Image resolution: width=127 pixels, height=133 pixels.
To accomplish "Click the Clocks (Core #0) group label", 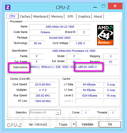I will click(20, 79).
